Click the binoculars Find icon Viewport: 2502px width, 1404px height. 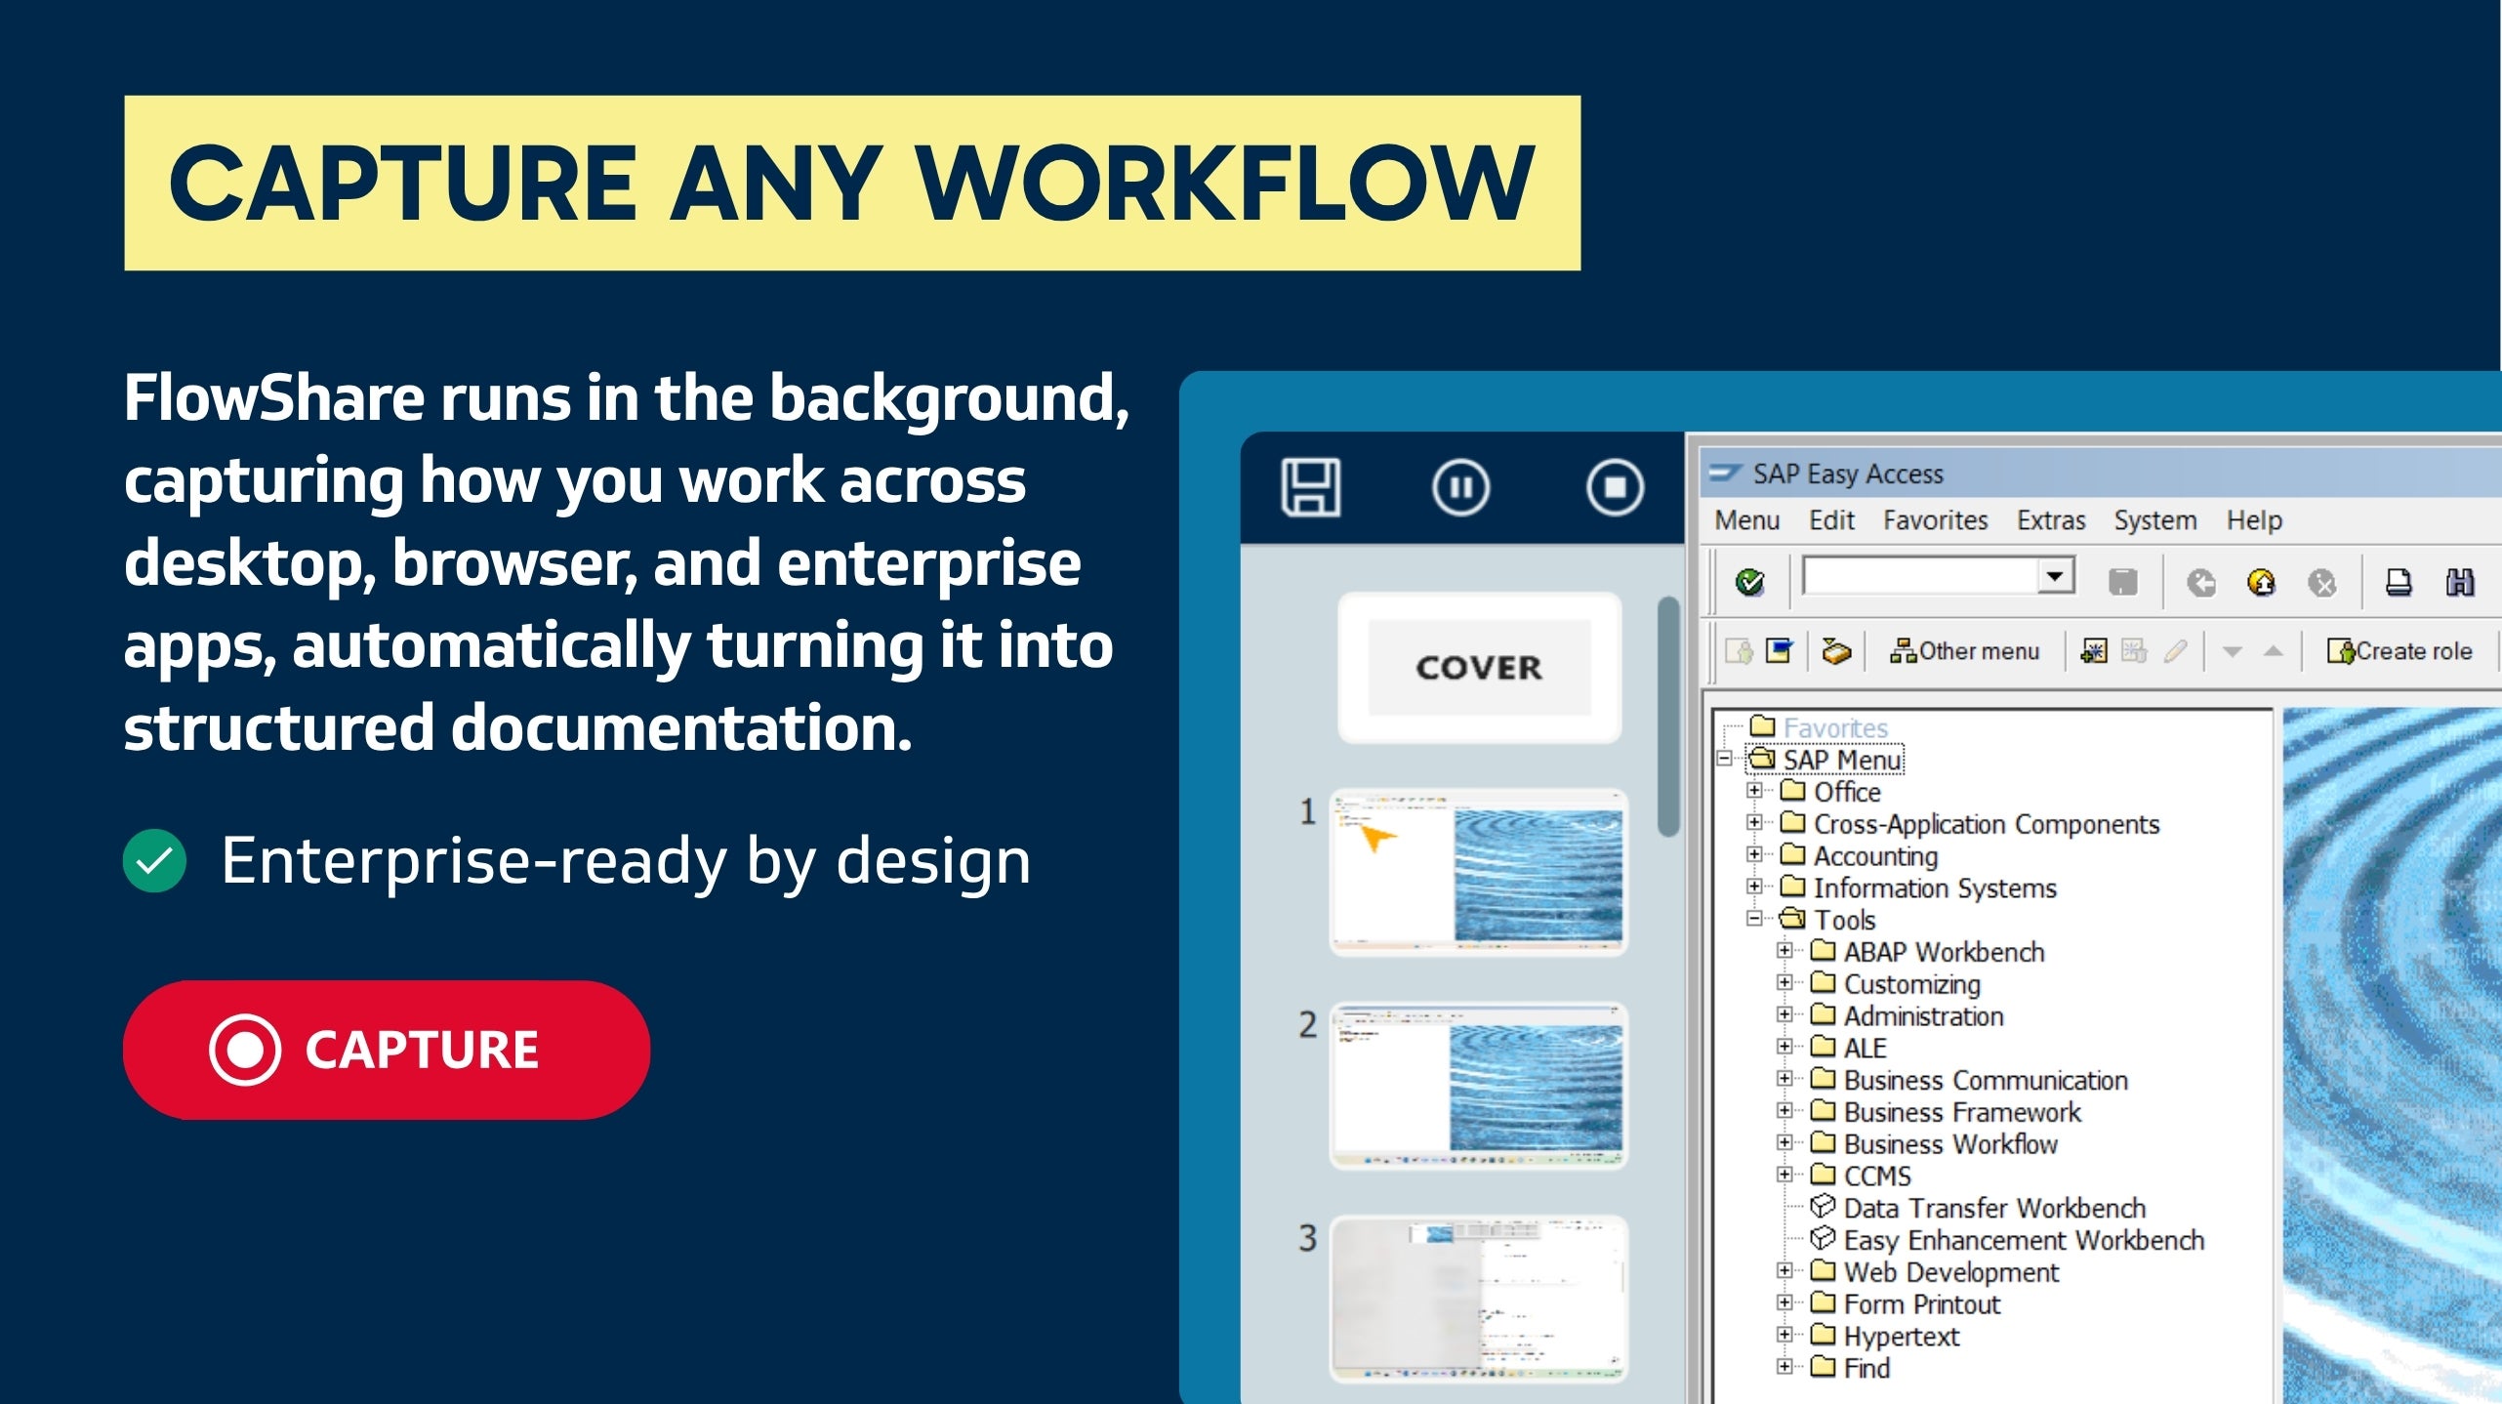[2460, 582]
